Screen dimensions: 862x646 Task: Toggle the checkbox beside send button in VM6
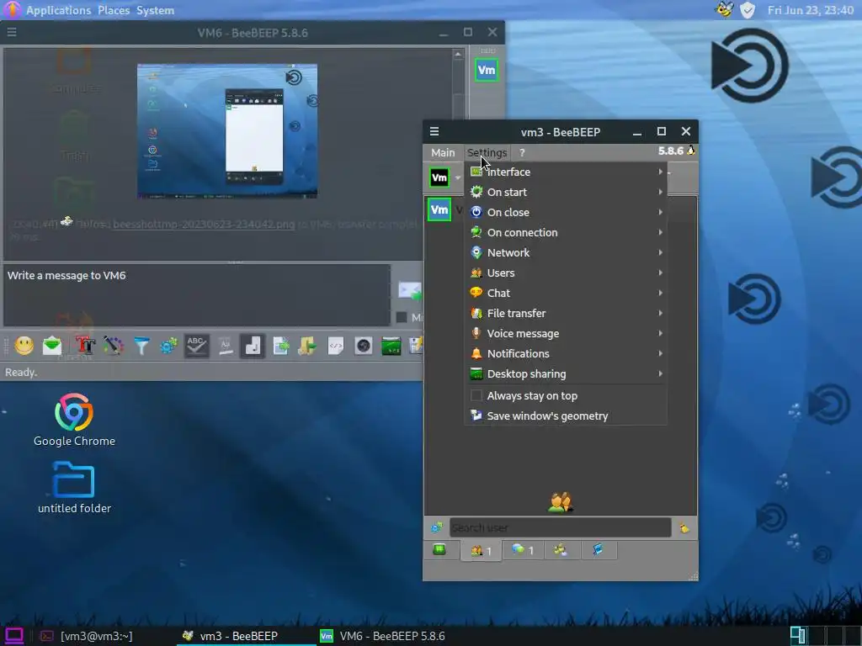coord(402,317)
